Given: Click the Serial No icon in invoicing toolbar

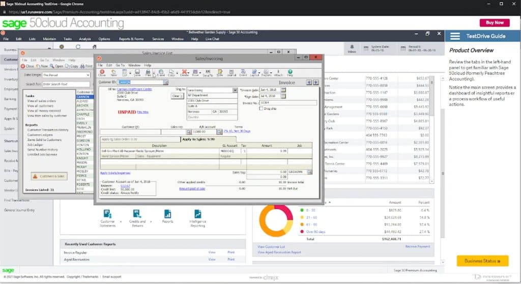Looking at the screenshot, I should pos(208,72).
